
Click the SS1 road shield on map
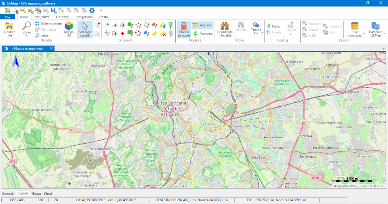[72, 130]
